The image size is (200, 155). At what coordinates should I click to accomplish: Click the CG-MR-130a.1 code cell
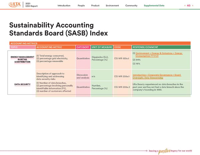click(122, 59)
